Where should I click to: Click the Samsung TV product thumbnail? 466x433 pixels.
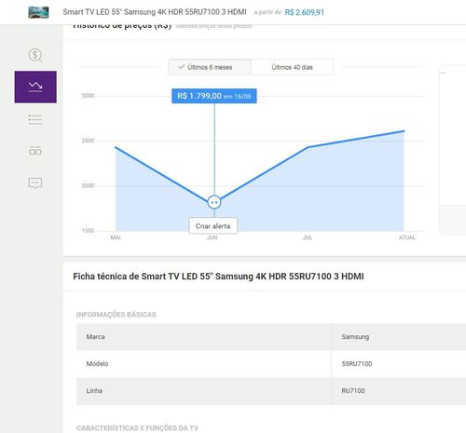pyautogui.click(x=38, y=12)
